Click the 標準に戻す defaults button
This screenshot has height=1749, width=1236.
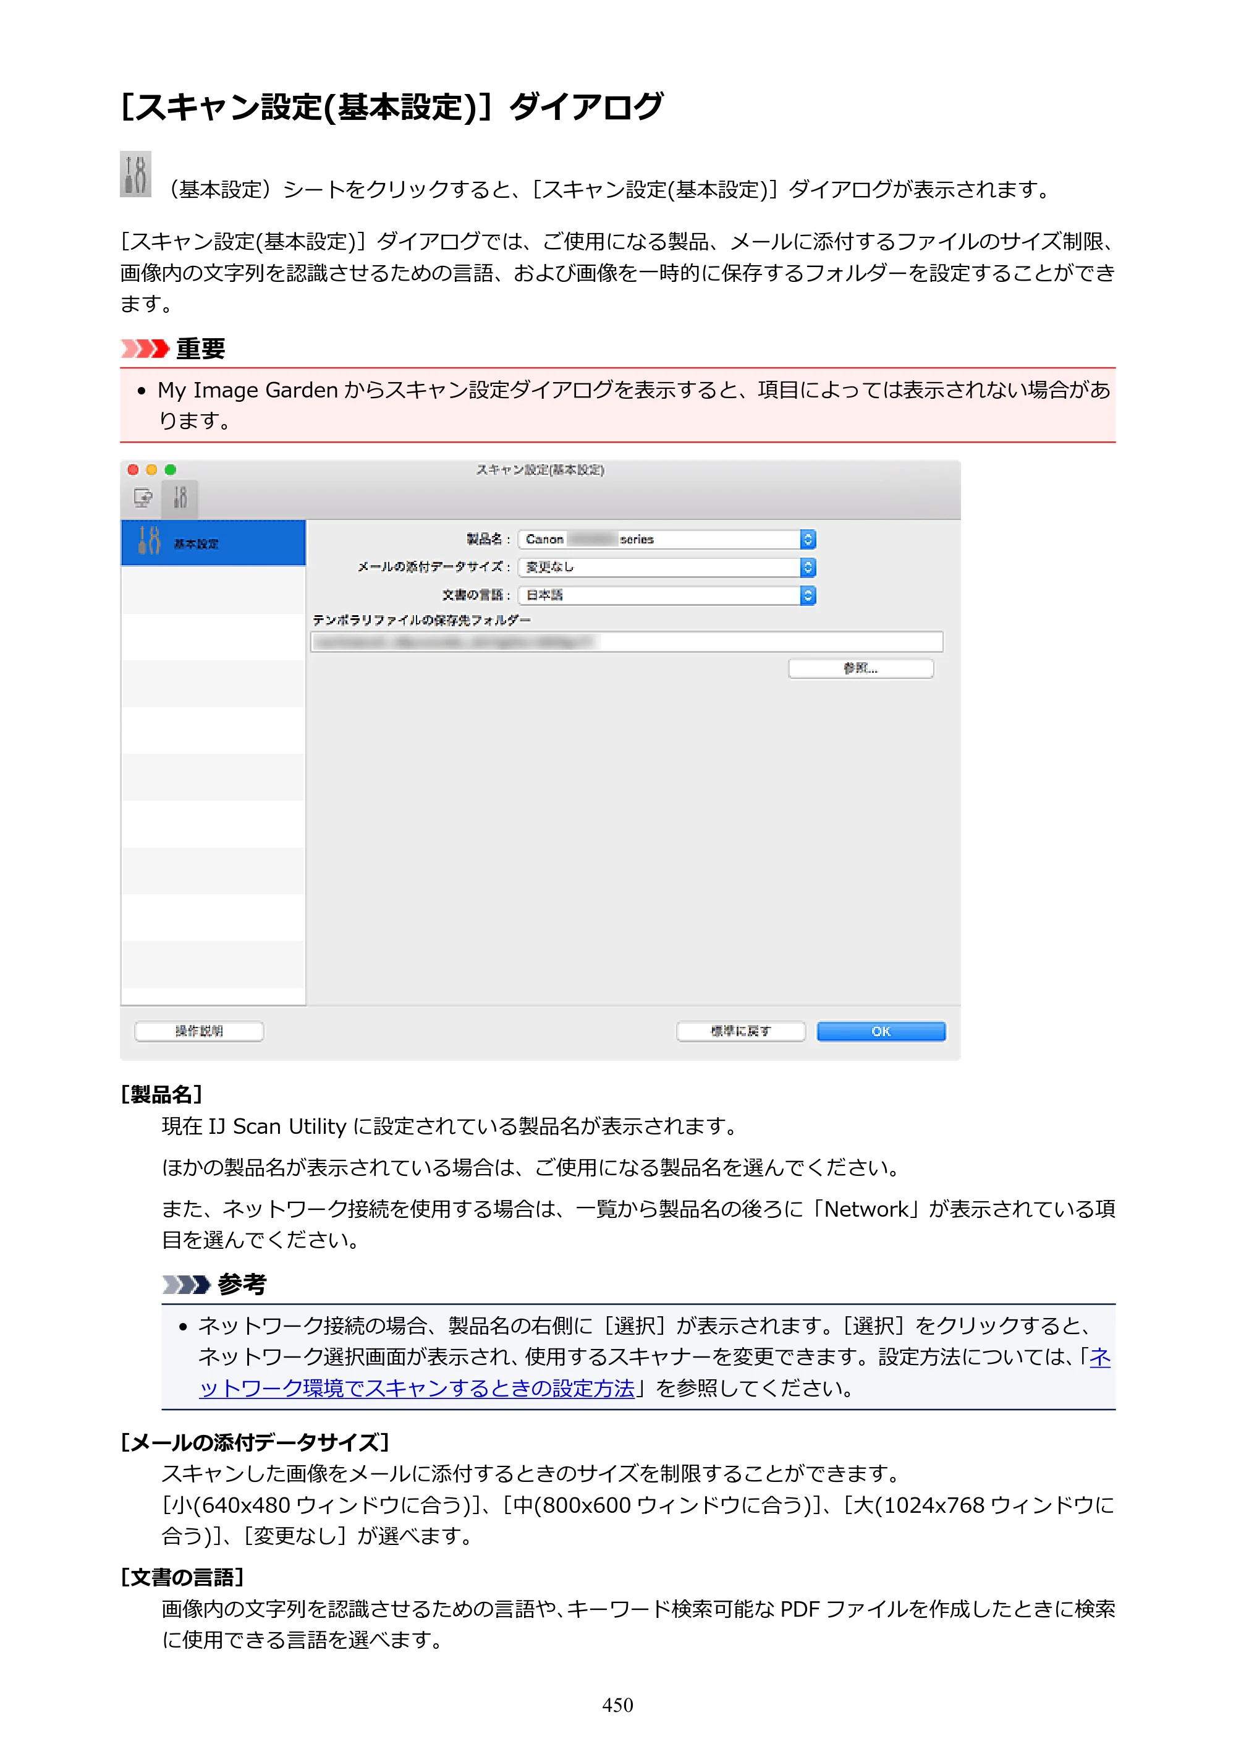coord(741,1031)
